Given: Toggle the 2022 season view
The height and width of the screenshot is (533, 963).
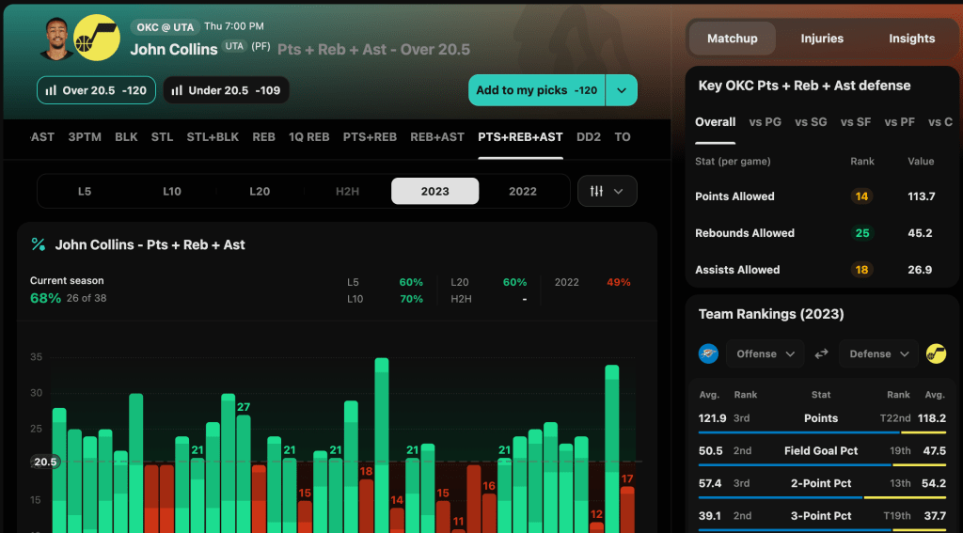Looking at the screenshot, I should tap(523, 191).
